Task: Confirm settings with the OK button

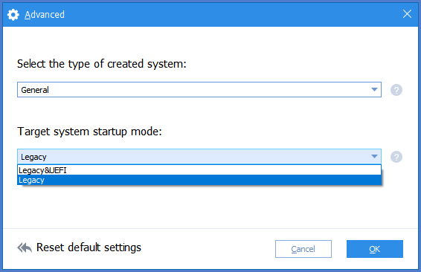Action: coord(375,249)
